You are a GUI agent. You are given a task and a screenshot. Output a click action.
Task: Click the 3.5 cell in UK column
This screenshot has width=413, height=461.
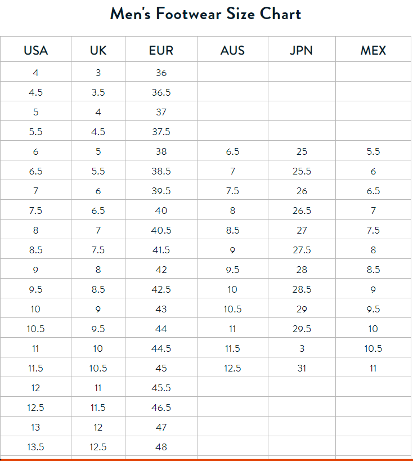point(98,92)
